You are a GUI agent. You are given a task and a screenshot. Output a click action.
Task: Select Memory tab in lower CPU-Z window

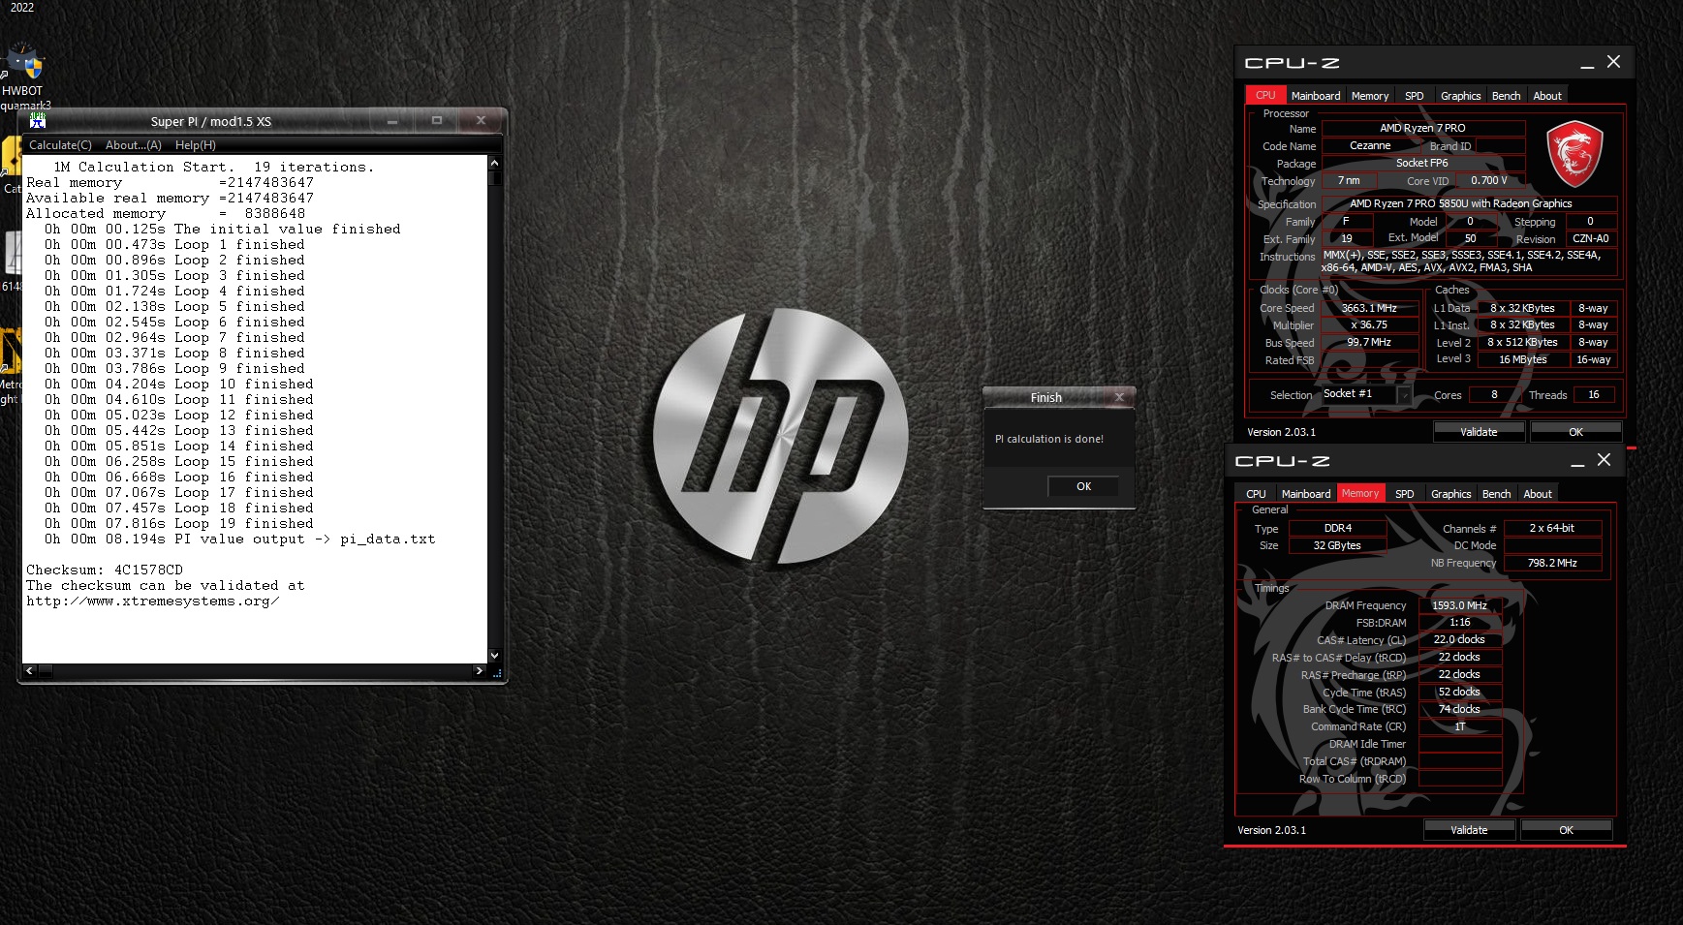click(1360, 493)
